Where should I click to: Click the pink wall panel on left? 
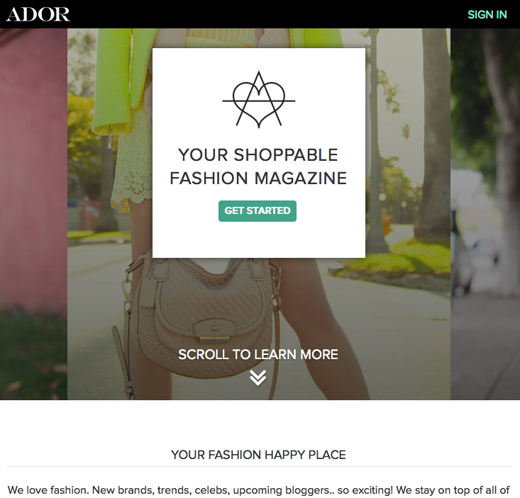tap(33, 166)
